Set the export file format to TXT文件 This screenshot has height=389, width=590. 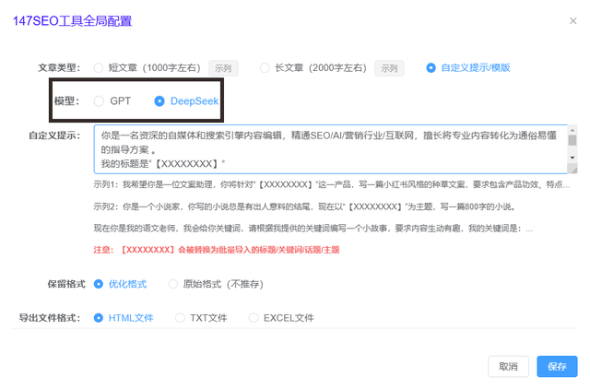(x=180, y=318)
